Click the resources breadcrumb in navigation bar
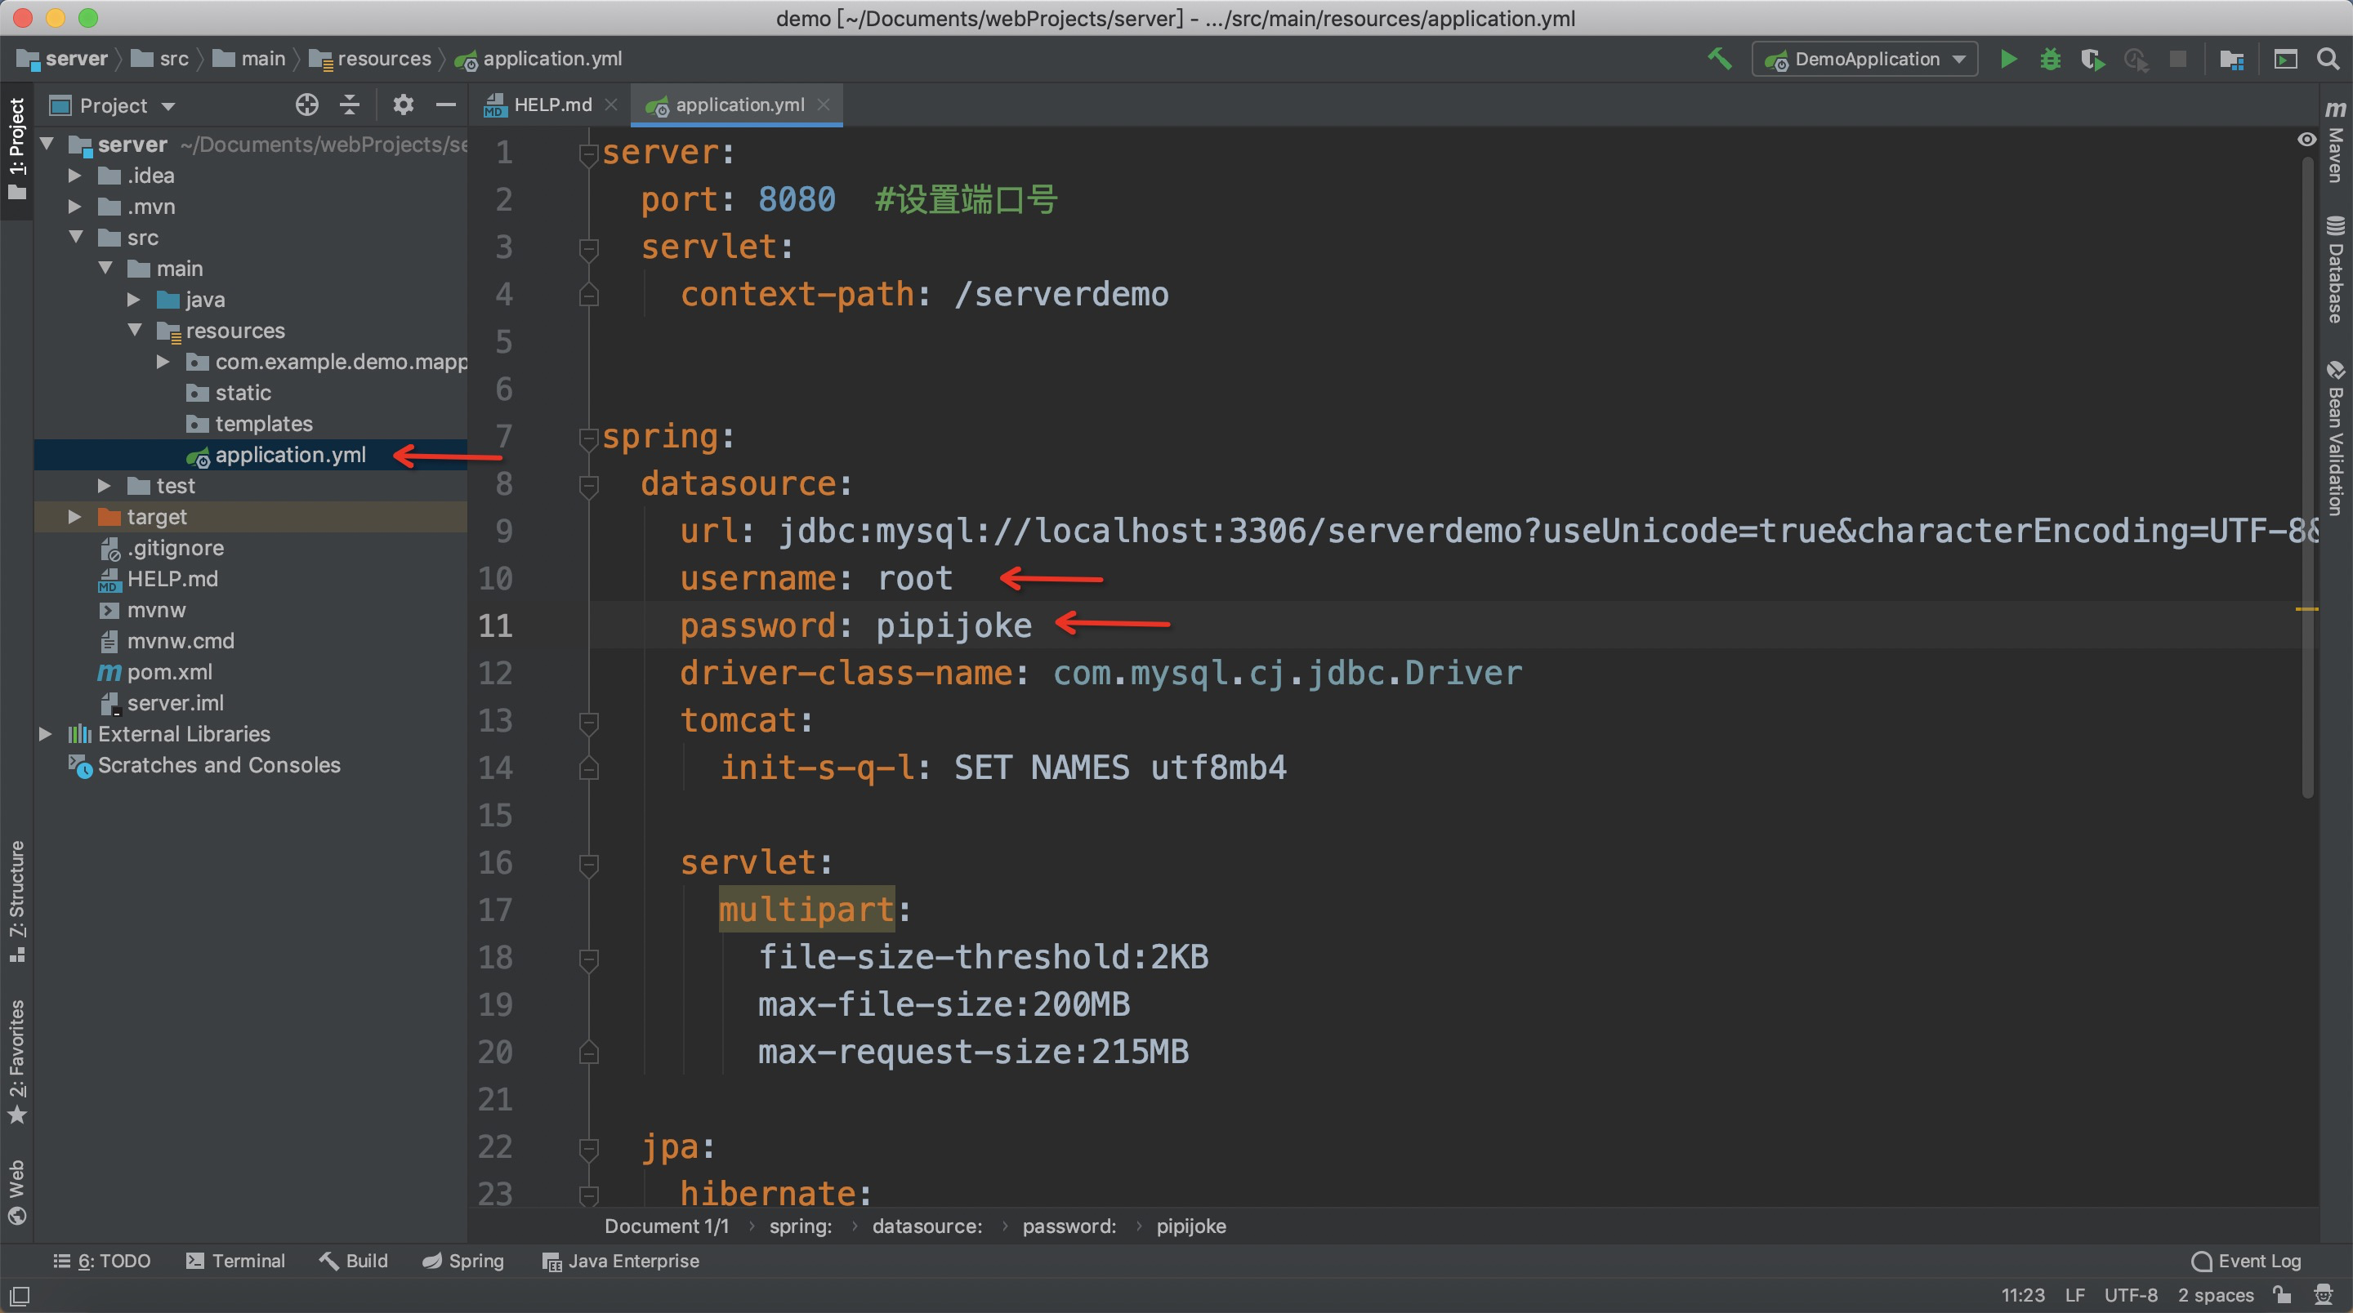 coord(370,60)
